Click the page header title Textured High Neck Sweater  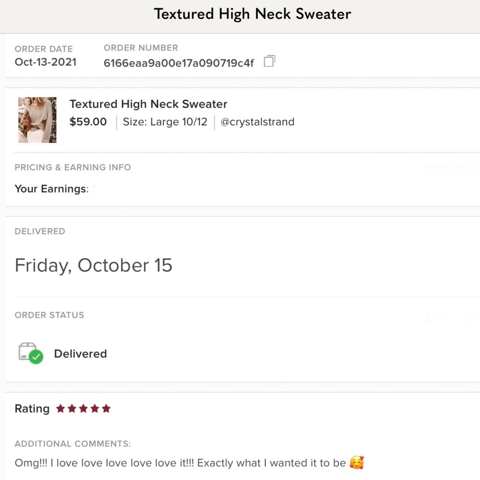(252, 14)
